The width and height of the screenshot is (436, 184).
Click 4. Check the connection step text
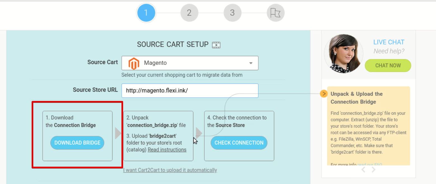237,121
